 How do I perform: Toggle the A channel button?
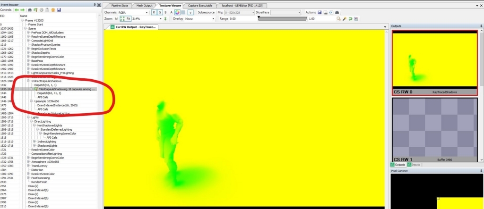(x=171, y=12)
